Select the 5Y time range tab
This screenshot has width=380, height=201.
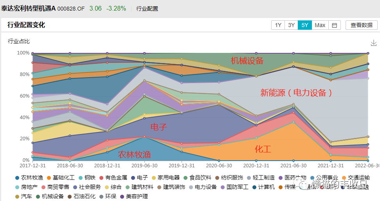(x=305, y=25)
